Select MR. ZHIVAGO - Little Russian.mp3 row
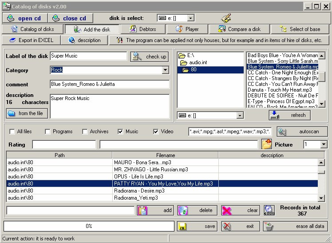This screenshot has width=332, height=243. [162, 170]
